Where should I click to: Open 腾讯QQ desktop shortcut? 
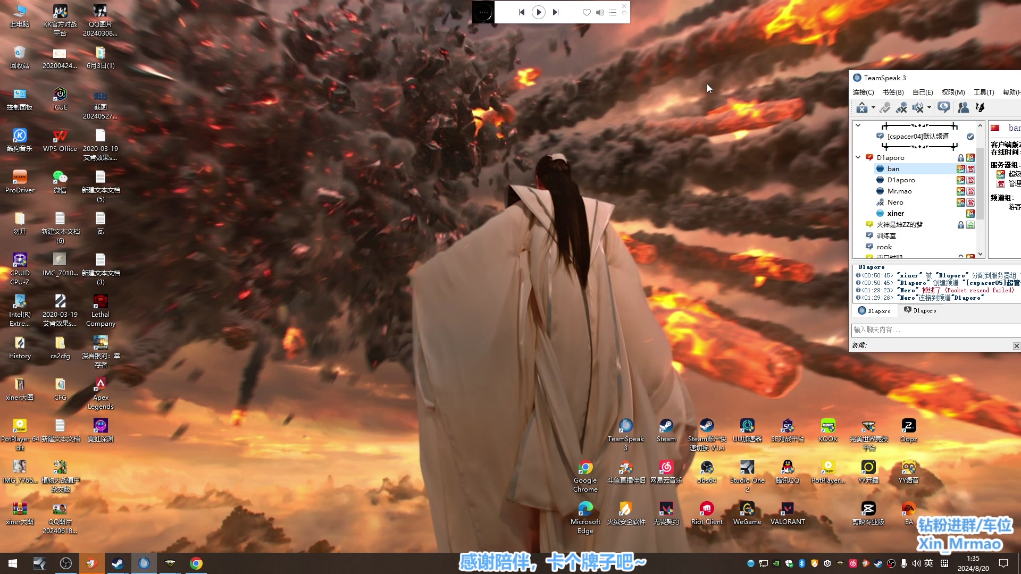788,472
